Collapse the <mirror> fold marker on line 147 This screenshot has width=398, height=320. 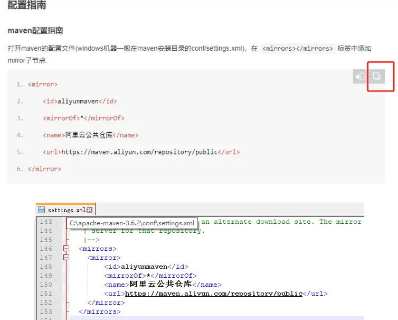click(66, 258)
